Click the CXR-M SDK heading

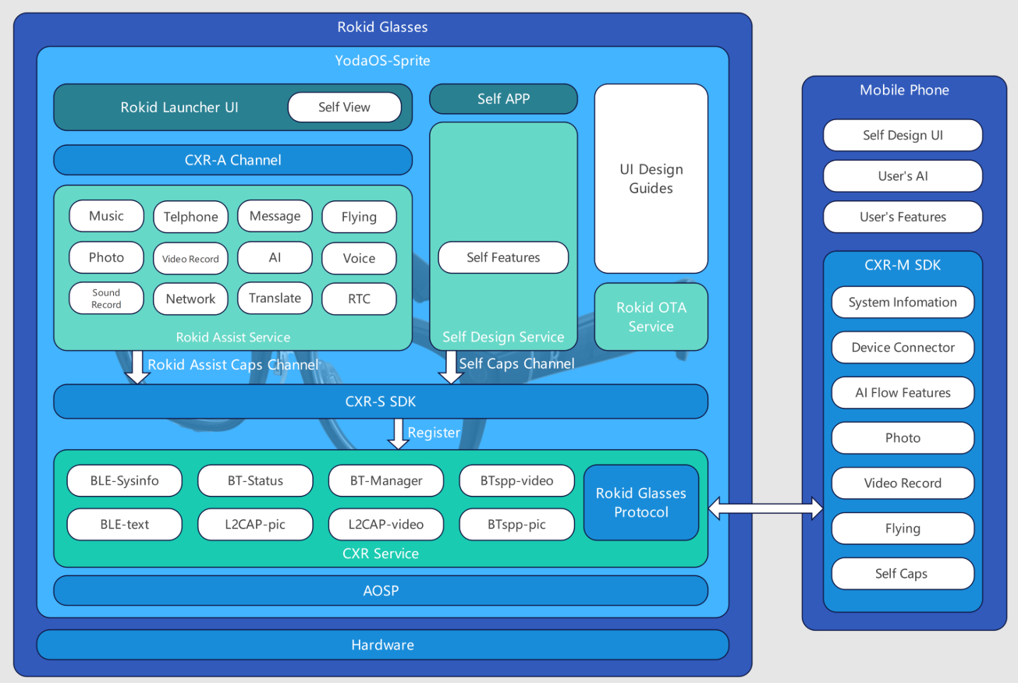(903, 265)
